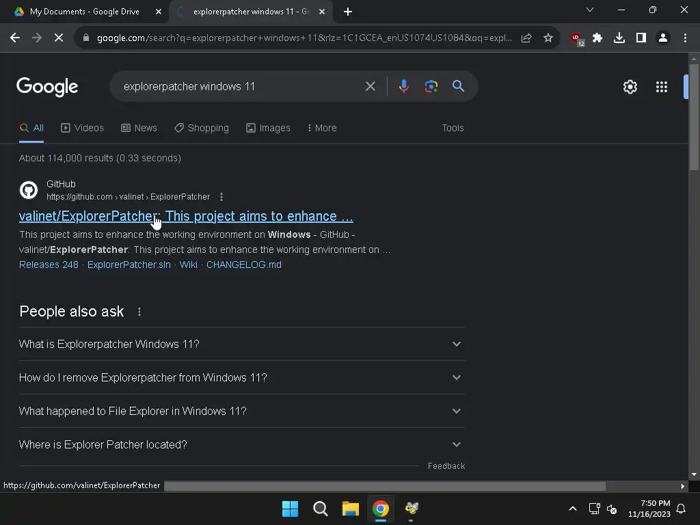
Task: Open Windows notifications bell
Action: click(x=681, y=509)
